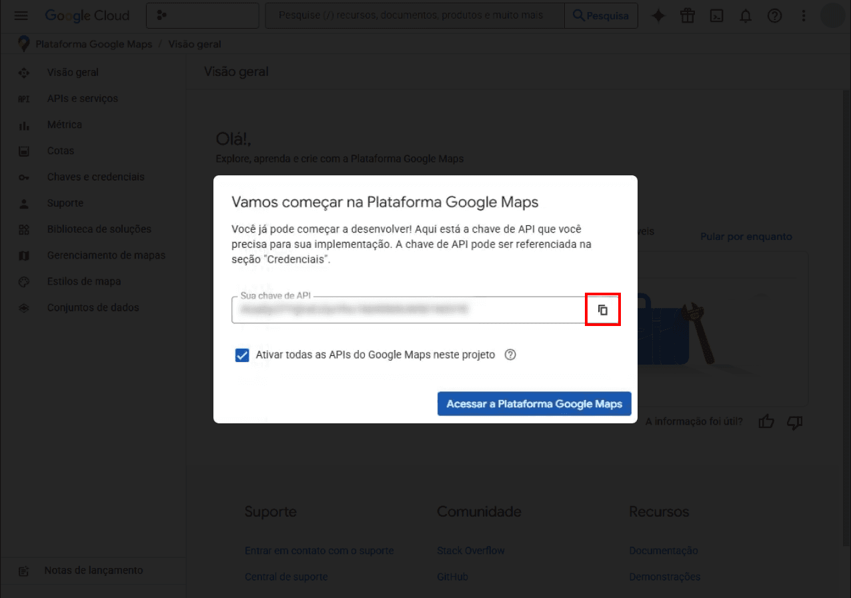Image resolution: width=851 pixels, height=598 pixels.
Task: Click the thumbs down feedback icon
Action: (x=794, y=421)
